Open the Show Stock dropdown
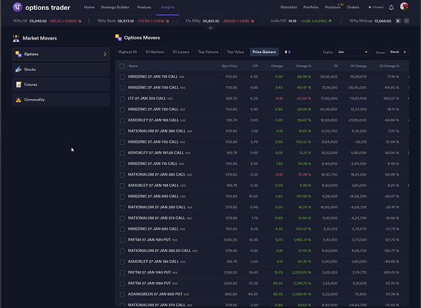Screen dimensions: 421x308 coord(398,52)
